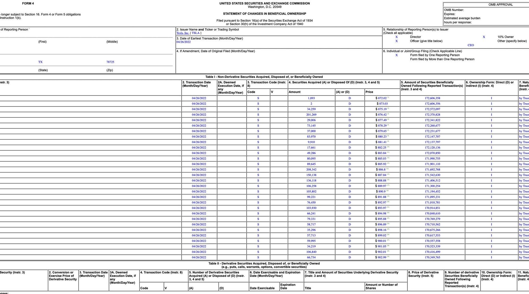Click the price $875.19
Image resolution: width=529 pixels, height=294 pixels.
pyautogui.click(x=381, y=109)
